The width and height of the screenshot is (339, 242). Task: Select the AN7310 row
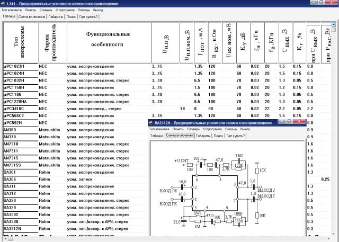tap(75, 144)
